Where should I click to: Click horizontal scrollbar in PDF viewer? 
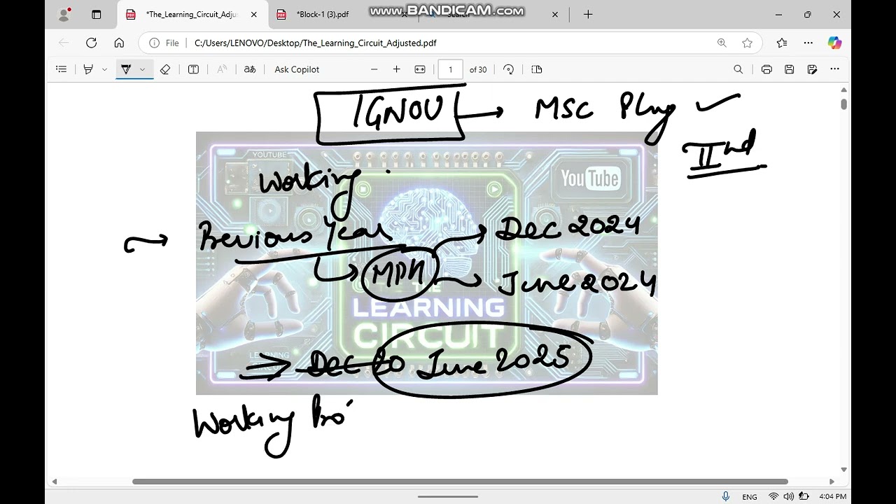point(460,482)
